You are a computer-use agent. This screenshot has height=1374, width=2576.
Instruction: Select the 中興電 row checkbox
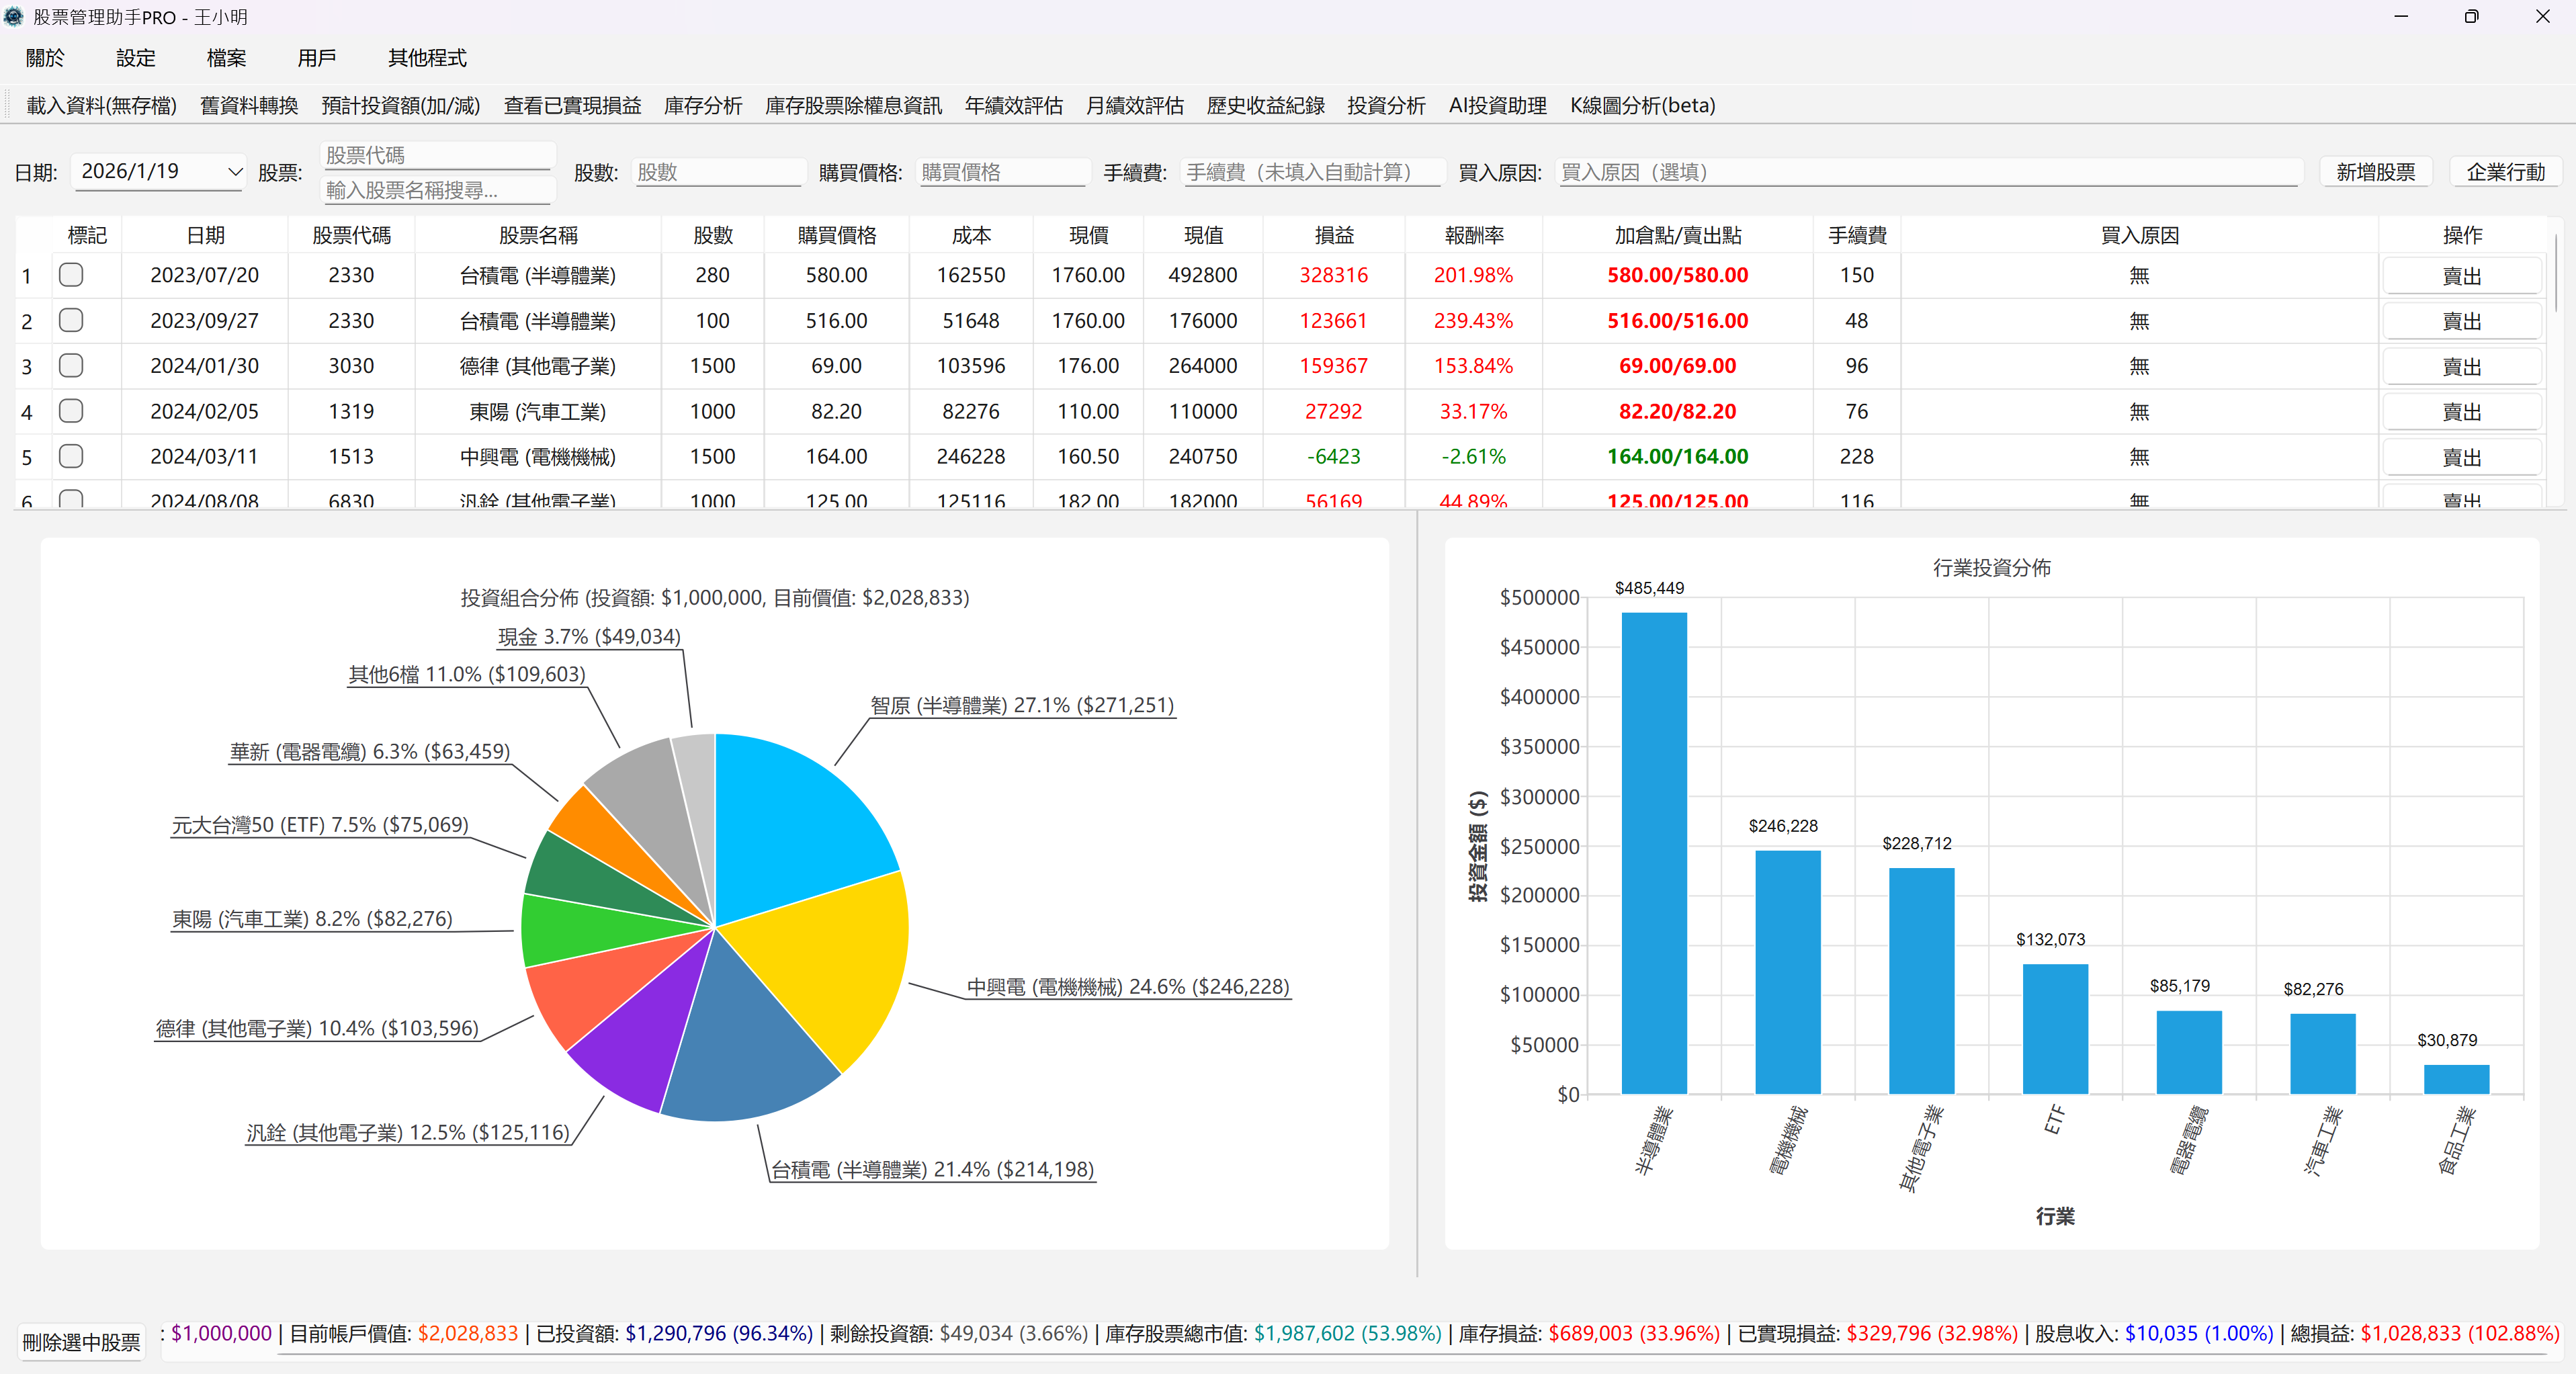(71, 457)
